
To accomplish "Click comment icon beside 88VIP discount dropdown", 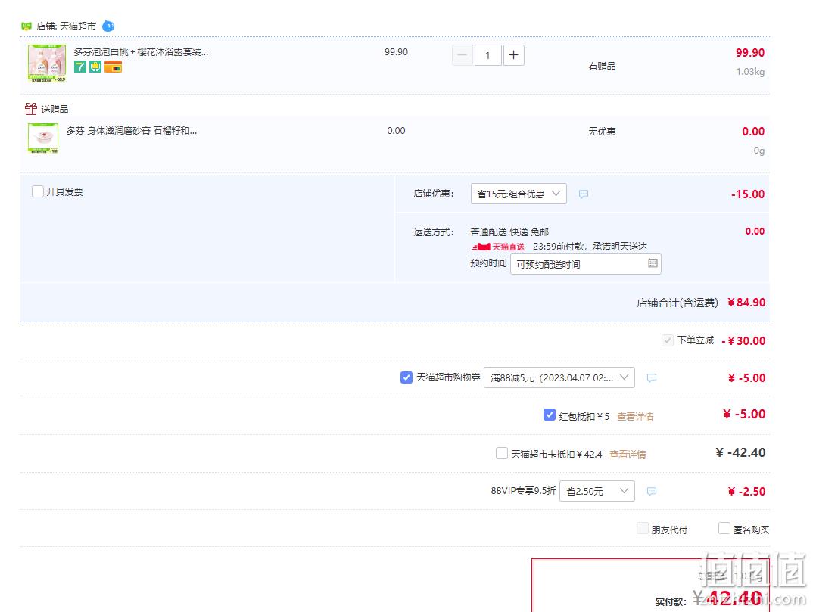I will pyautogui.click(x=652, y=491).
